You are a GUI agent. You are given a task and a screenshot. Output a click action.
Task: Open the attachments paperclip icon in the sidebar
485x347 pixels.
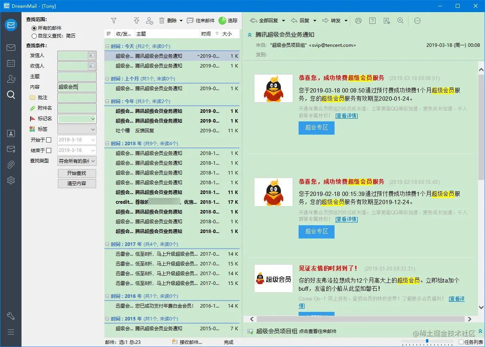click(x=11, y=165)
